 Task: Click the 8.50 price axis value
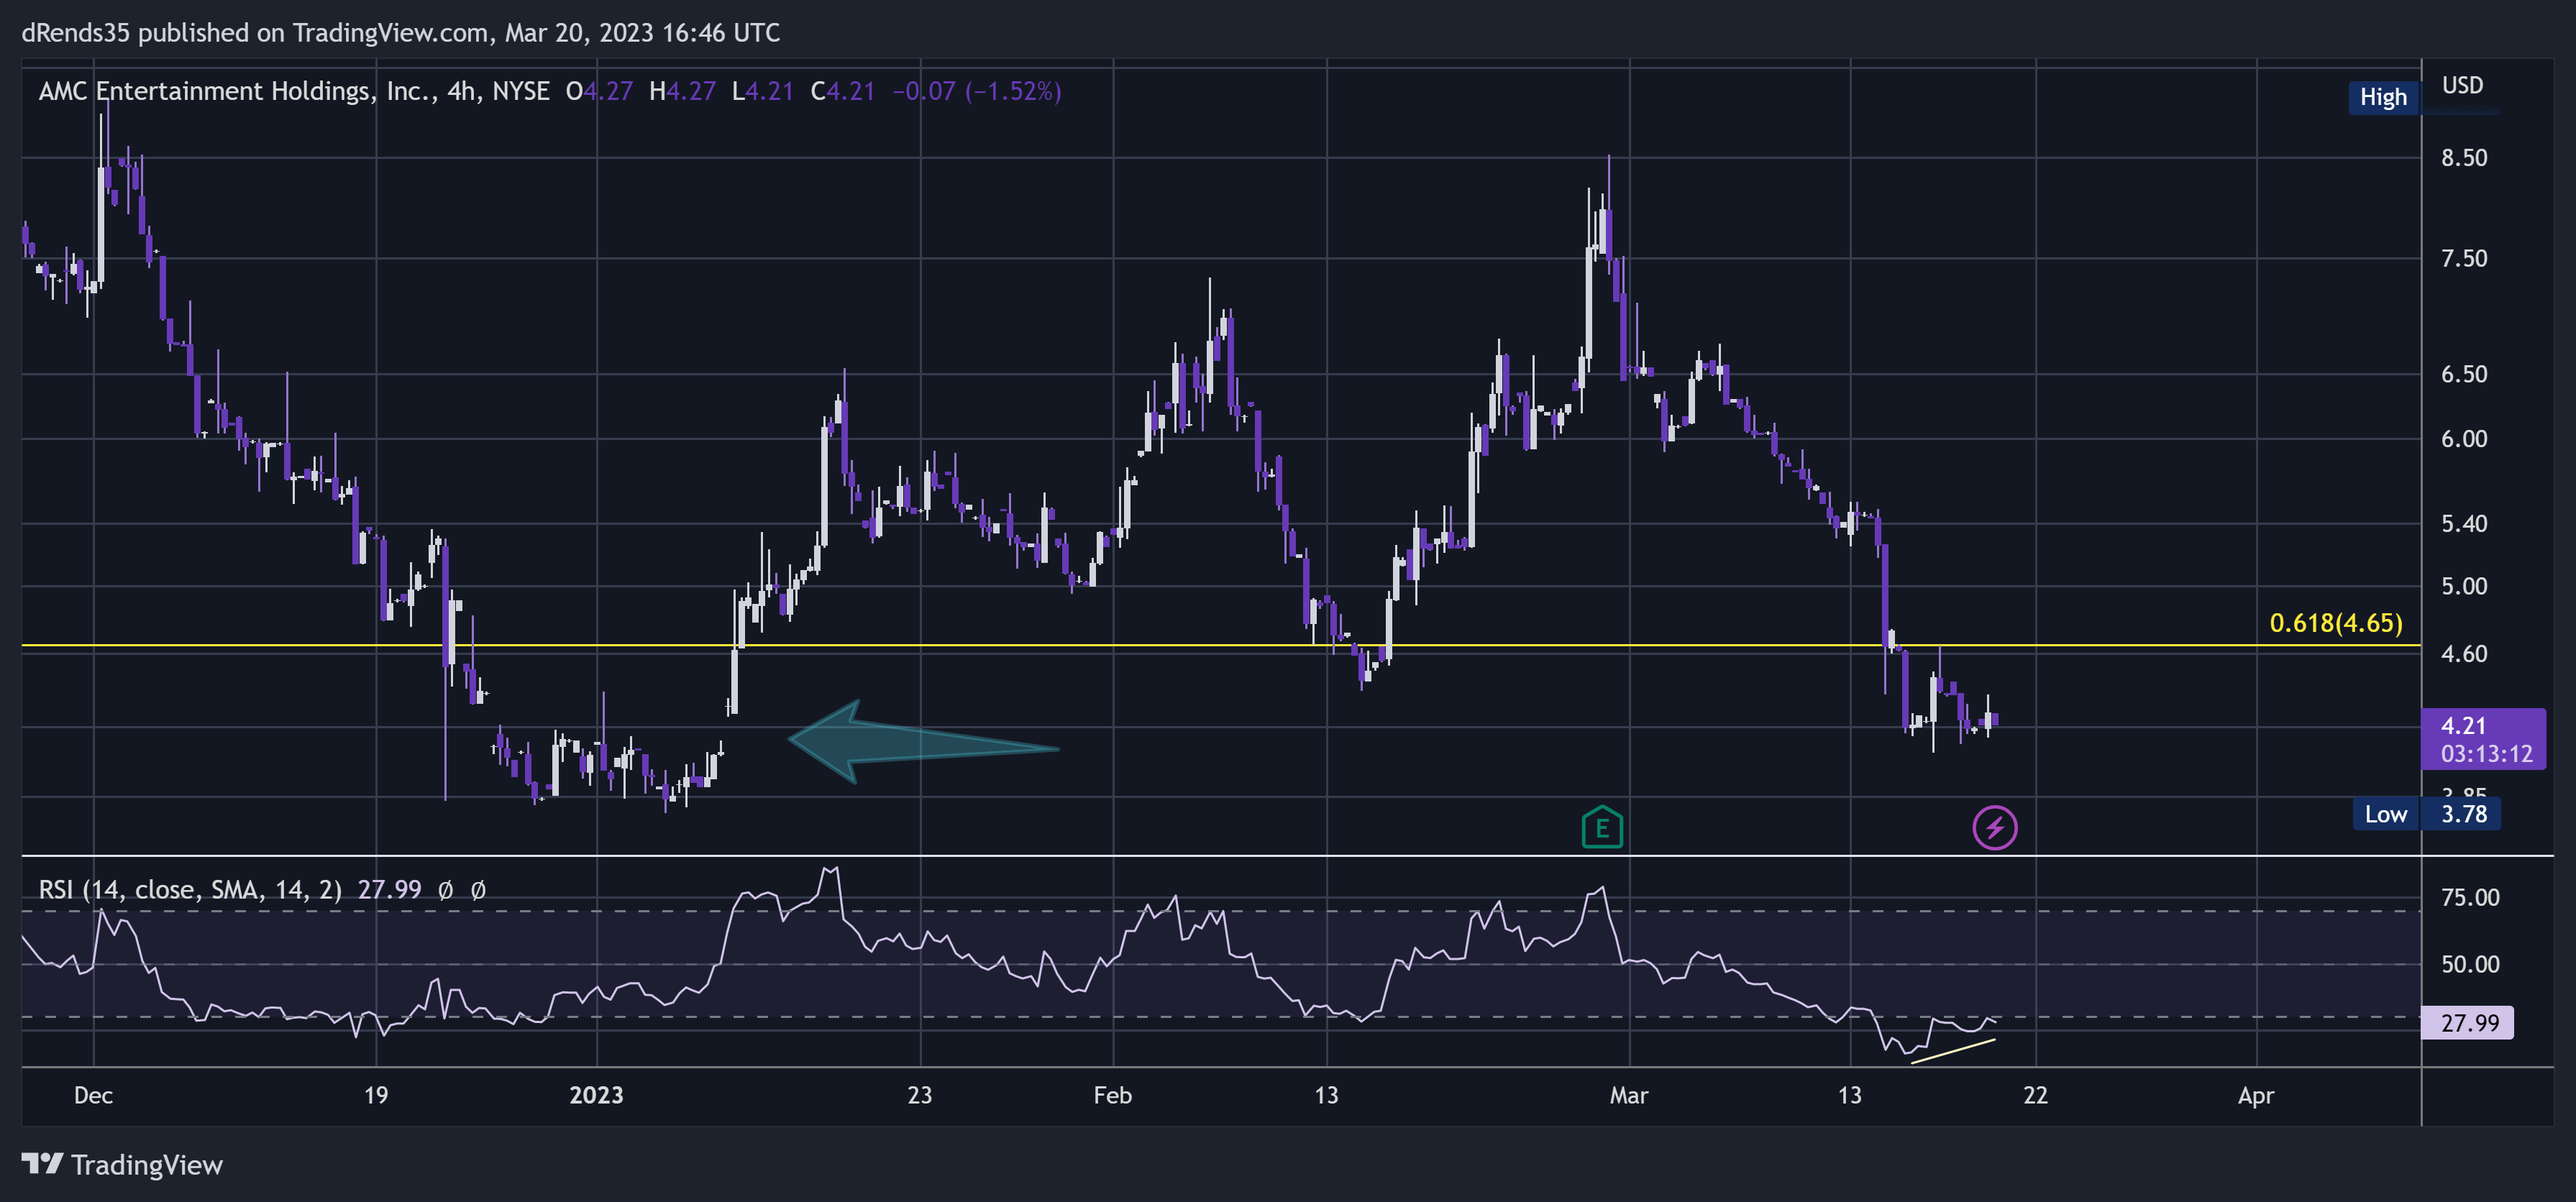click(x=2464, y=158)
